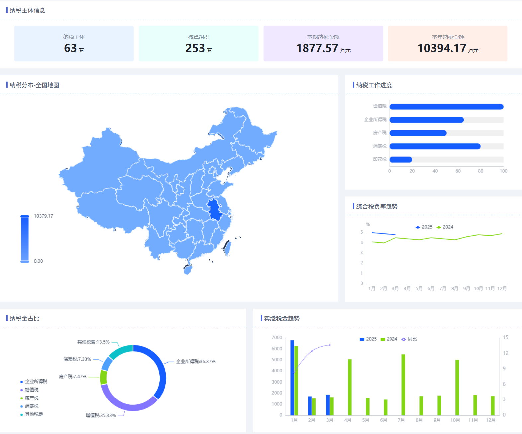Hide 2024 bars in 实缴税金趋势 legend
Viewport: 522px width, 434px height.
click(x=389, y=339)
